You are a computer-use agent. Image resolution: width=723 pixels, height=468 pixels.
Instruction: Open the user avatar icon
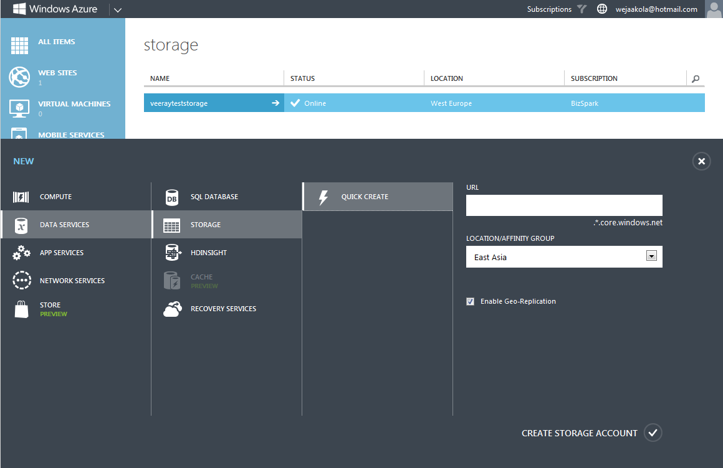tap(714, 9)
